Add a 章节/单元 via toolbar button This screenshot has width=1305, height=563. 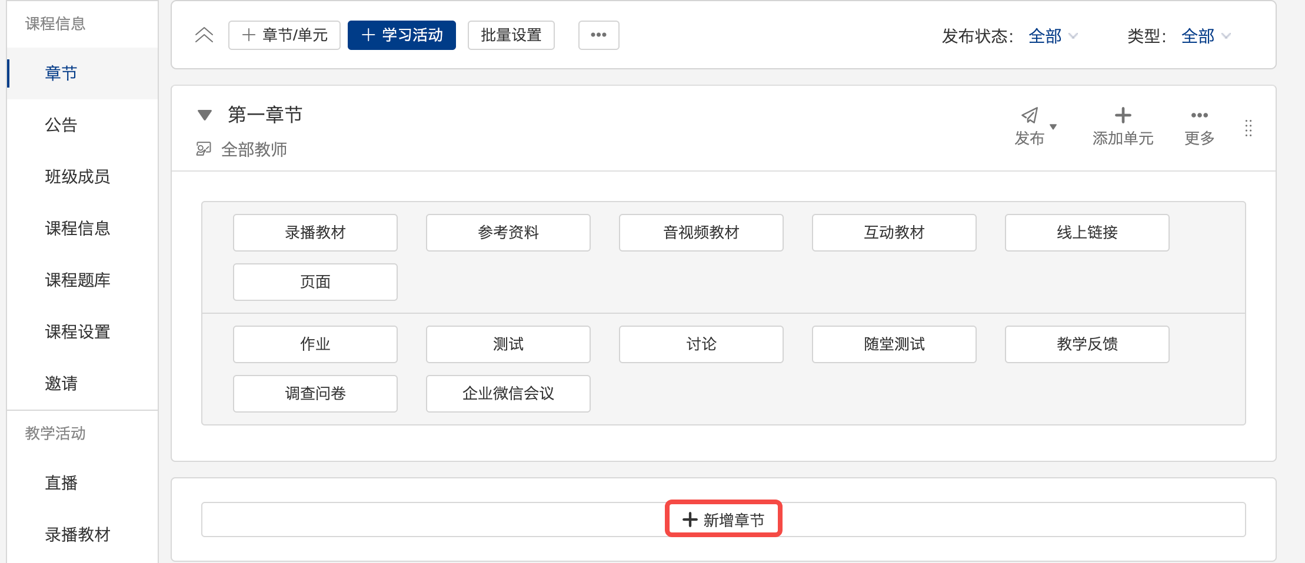point(284,35)
